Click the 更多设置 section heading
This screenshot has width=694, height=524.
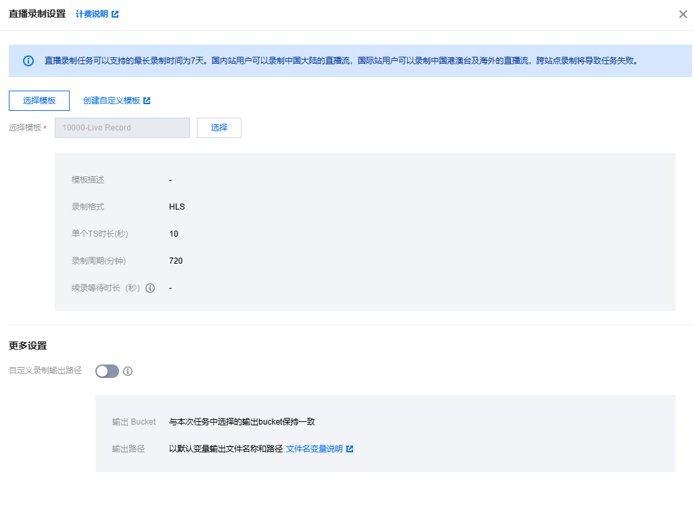[x=28, y=346]
